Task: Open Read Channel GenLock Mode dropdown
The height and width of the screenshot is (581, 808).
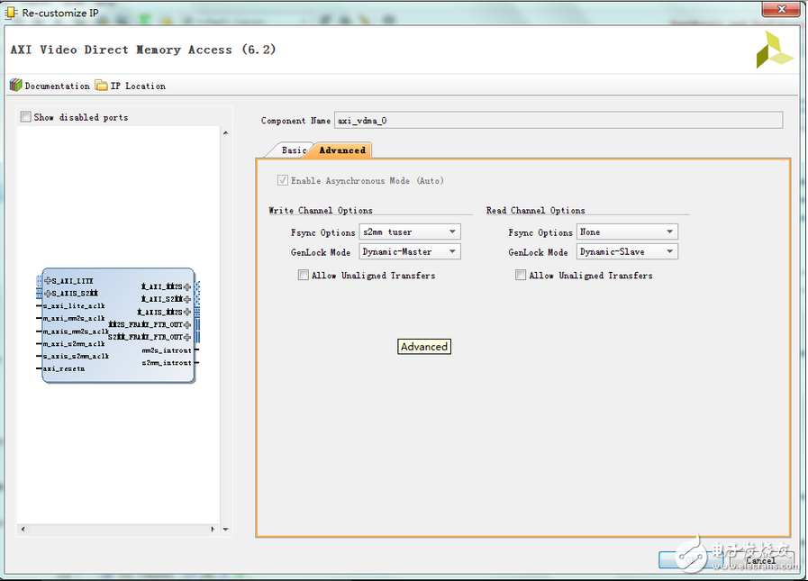Action: [628, 252]
